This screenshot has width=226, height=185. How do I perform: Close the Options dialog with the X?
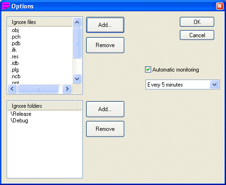219,6
